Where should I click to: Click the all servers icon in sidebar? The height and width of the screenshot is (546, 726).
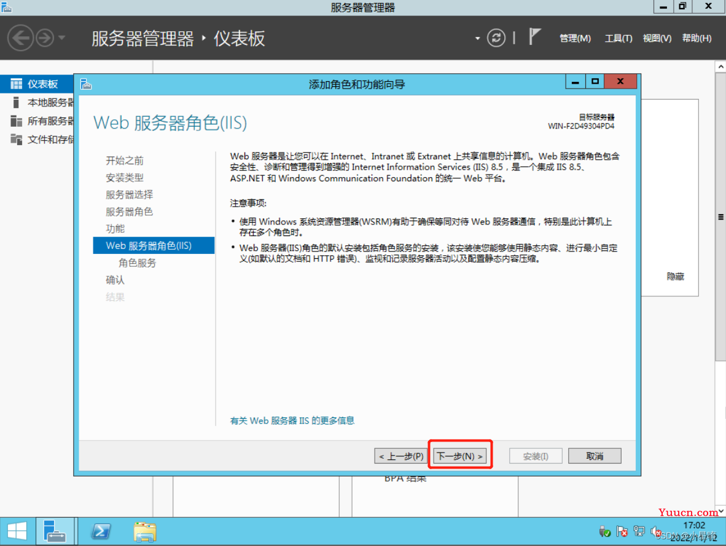[16, 121]
